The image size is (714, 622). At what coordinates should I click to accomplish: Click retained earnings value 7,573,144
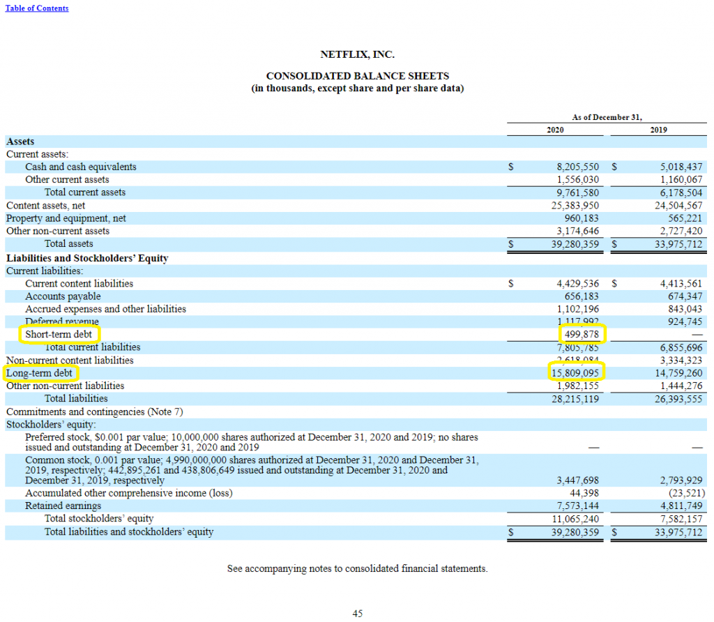[578, 506]
